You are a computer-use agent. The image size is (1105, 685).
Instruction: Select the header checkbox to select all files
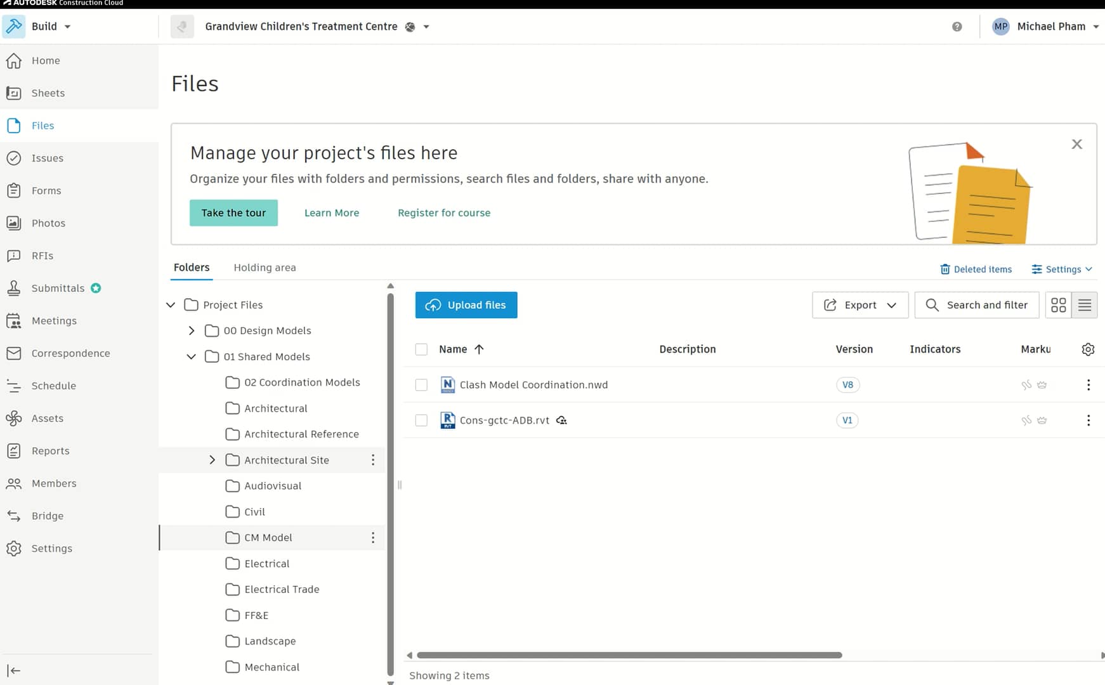[x=421, y=349]
